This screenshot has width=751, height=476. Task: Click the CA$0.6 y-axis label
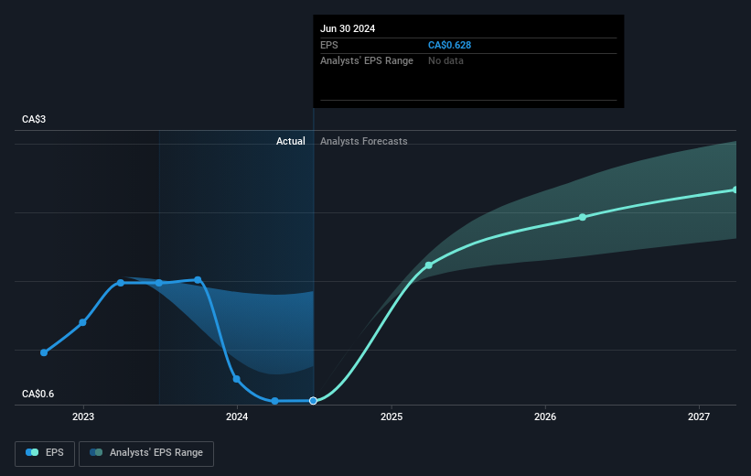click(38, 394)
